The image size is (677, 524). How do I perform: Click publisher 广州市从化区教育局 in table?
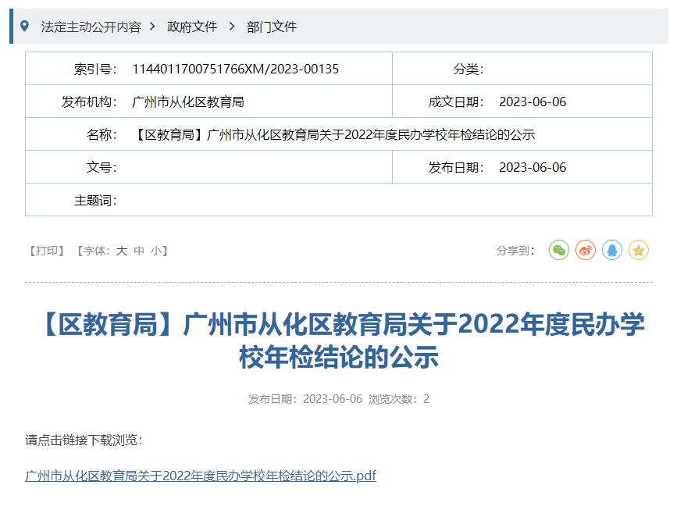(x=191, y=102)
